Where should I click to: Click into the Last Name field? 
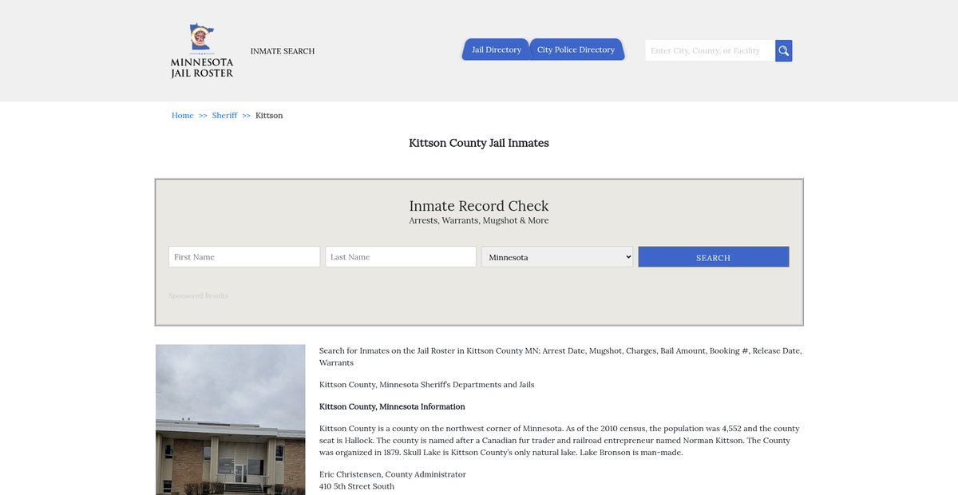tap(401, 257)
